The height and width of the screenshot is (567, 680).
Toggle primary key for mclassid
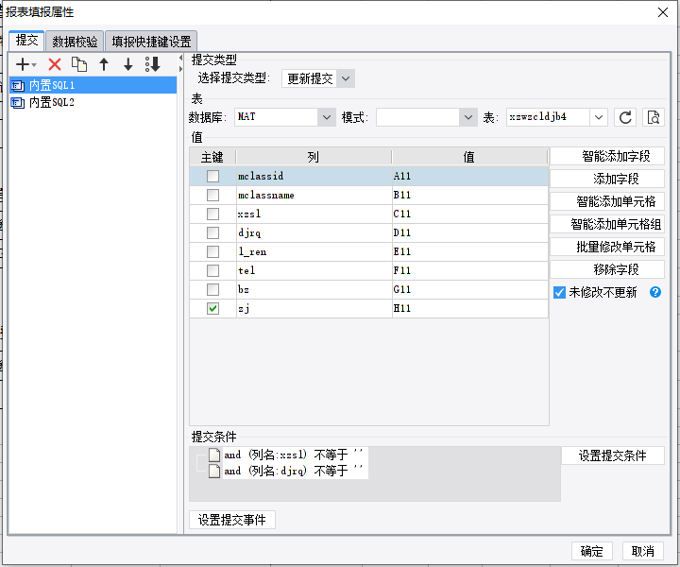click(x=212, y=176)
